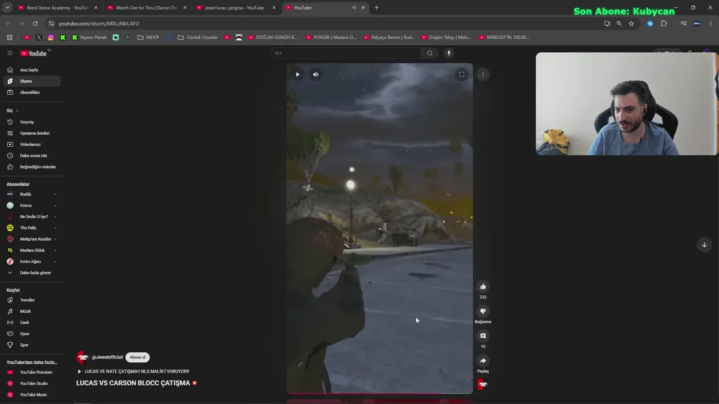Image resolution: width=719 pixels, height=404 pixels.
Task: Open YouTube Premium link
Action: 32,373
